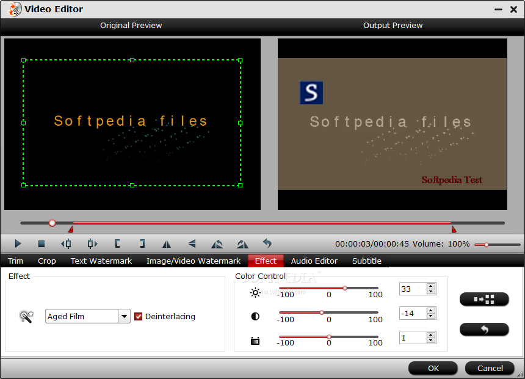Screen dimensions: 525x379
Task: Click the effect magic wand icon
Action: (x=26, y=316)
